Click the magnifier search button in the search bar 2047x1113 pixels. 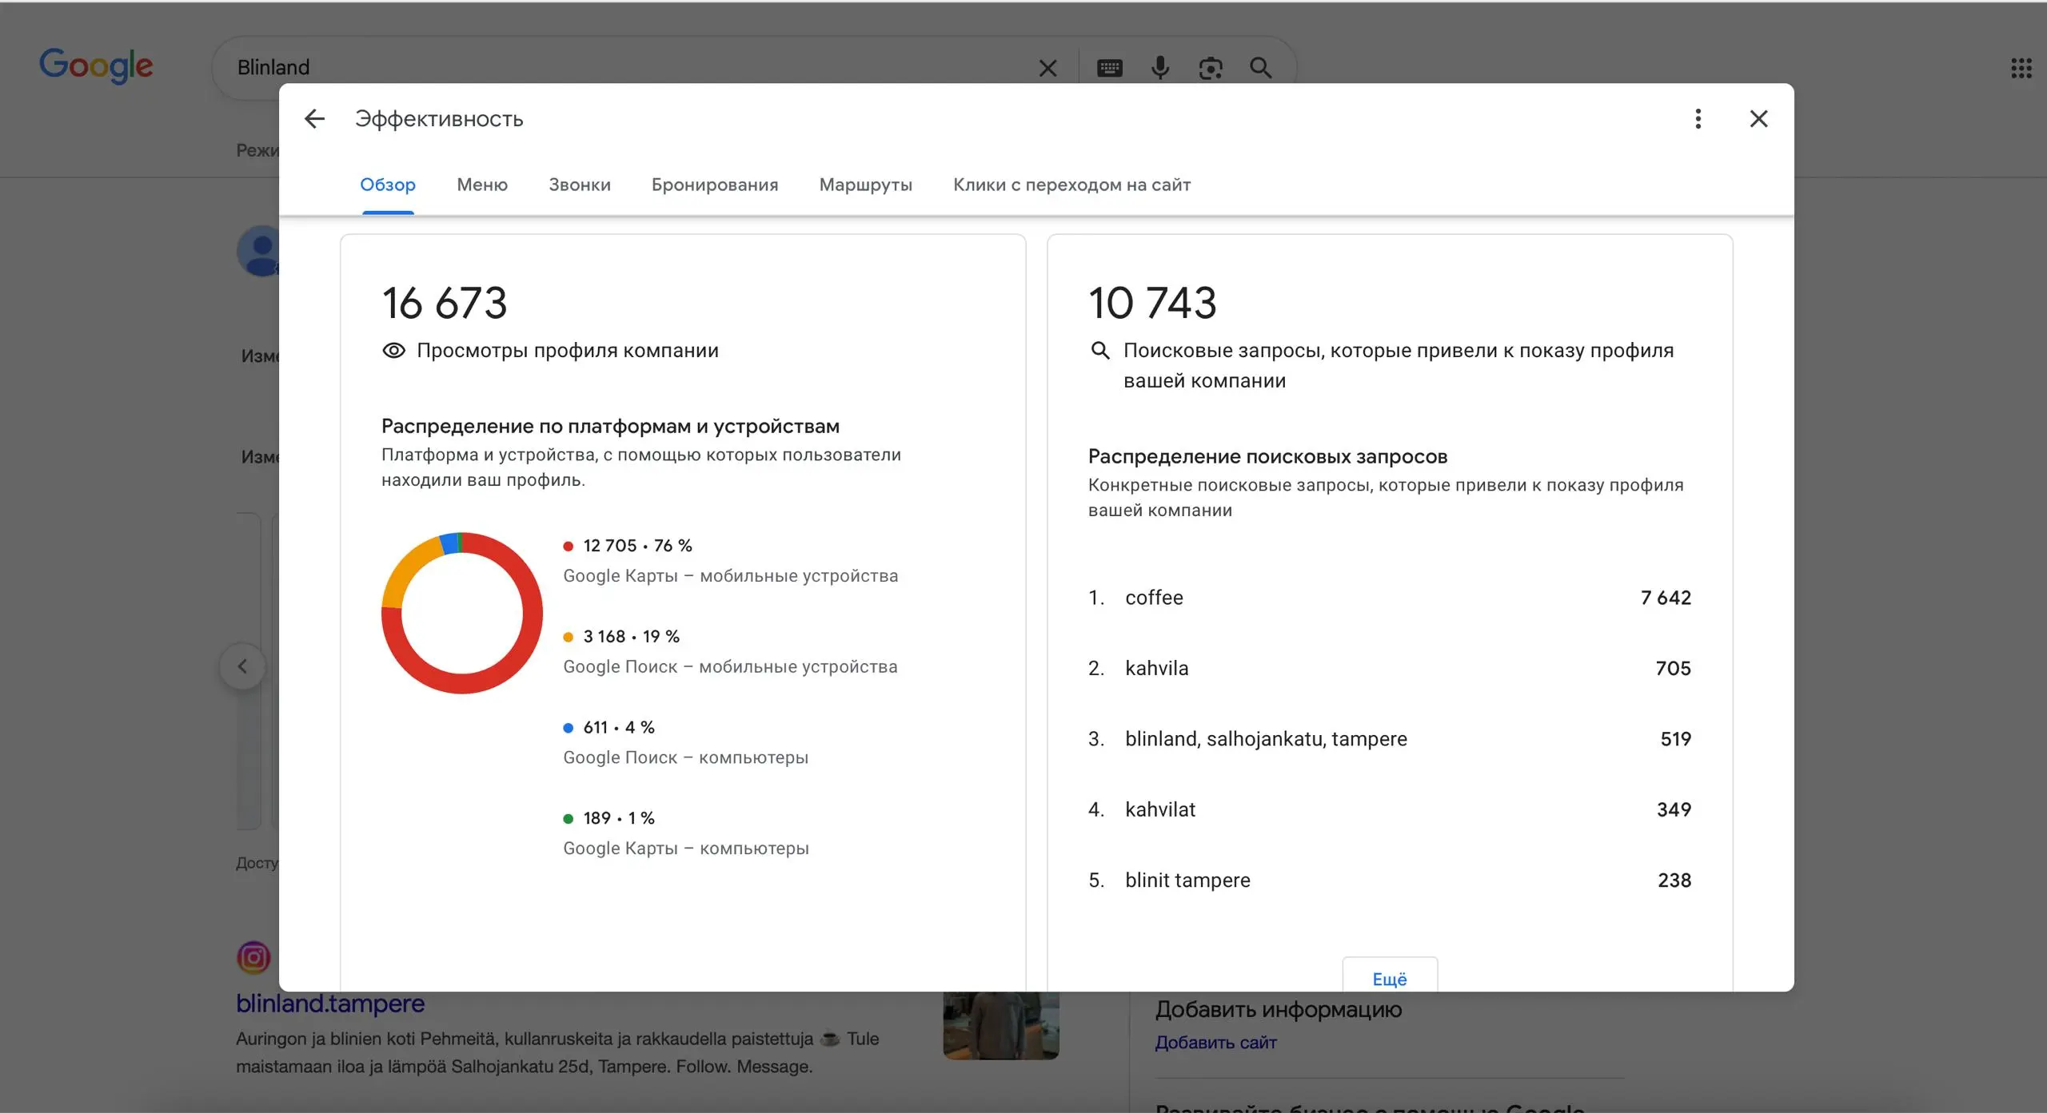[1261, 68]
